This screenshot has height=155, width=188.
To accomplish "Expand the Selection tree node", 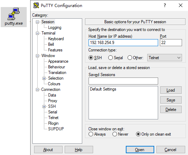I will [44, 78].
